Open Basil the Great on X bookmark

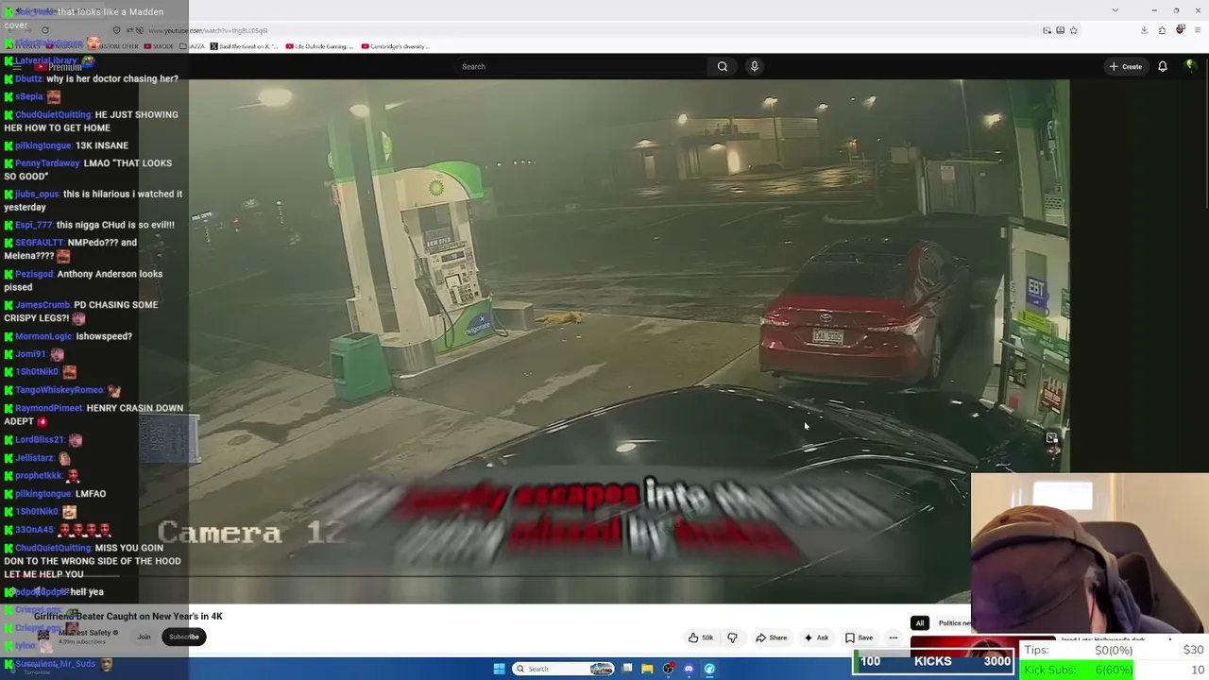click(x=244, y=46)
